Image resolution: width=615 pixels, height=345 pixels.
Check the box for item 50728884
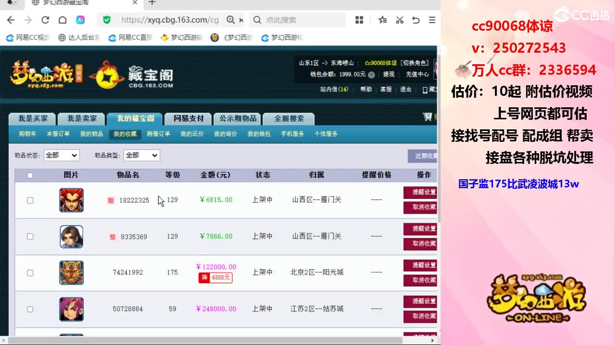pyautogui.click(x=30, y=309)
